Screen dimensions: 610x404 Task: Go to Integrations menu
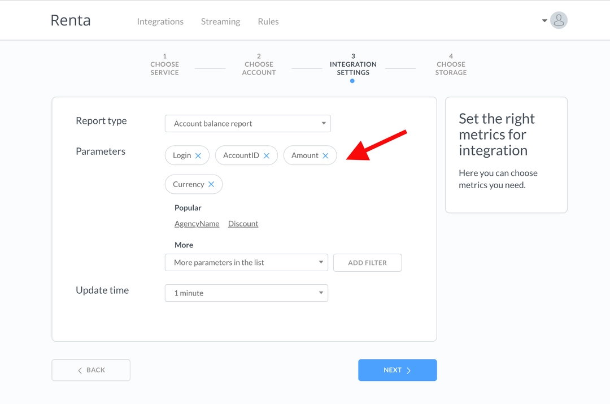[x=160, y=21]
